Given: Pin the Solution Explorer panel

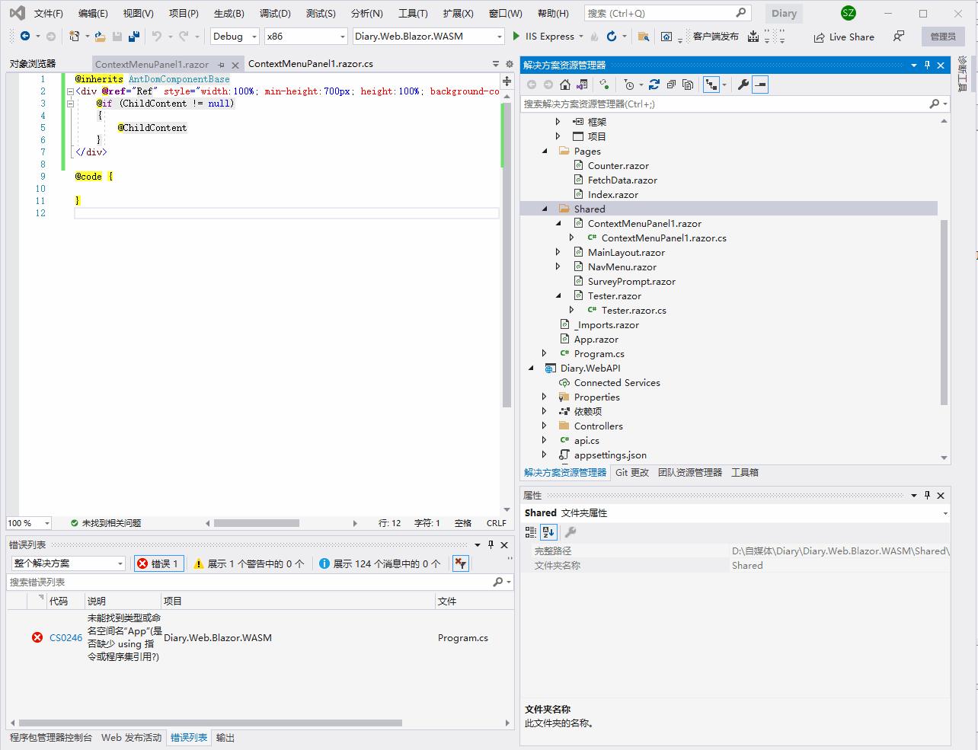Looking at the screenshot, I should [927, 65].
